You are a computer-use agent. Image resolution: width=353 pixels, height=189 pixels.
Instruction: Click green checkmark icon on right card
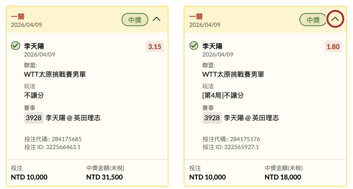coord(194,46)
